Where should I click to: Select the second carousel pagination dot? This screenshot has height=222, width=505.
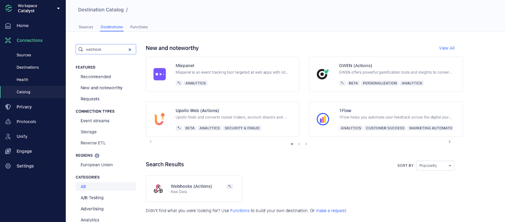pos(299,144)
